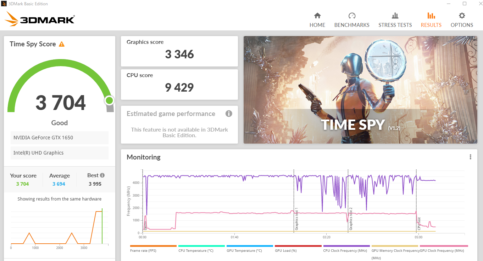Click the Time Spy Score heading
Image resolution: width=483 pixels, height=261 pixels.
click(33, 44)
